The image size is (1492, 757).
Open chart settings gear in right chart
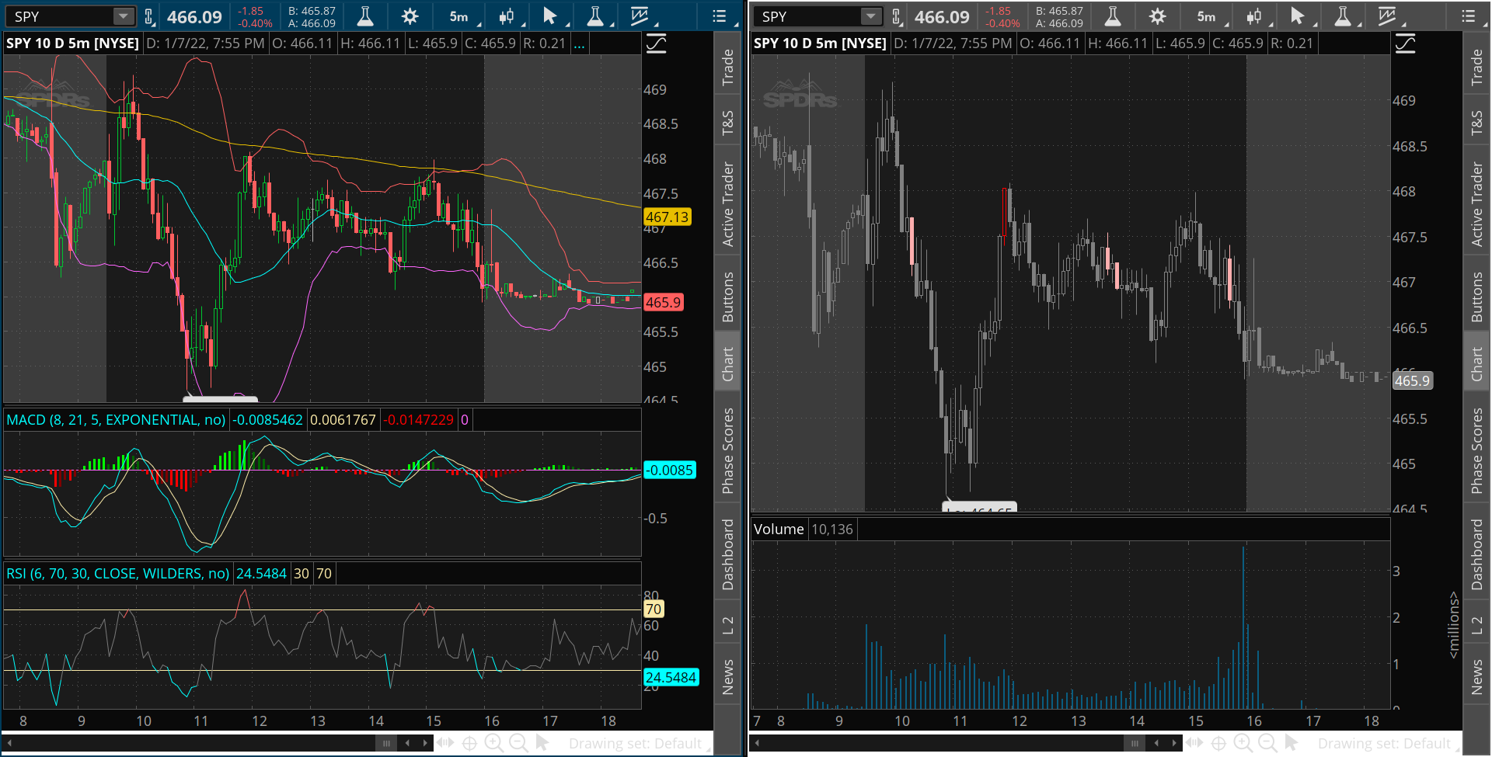pos(1157,16)
